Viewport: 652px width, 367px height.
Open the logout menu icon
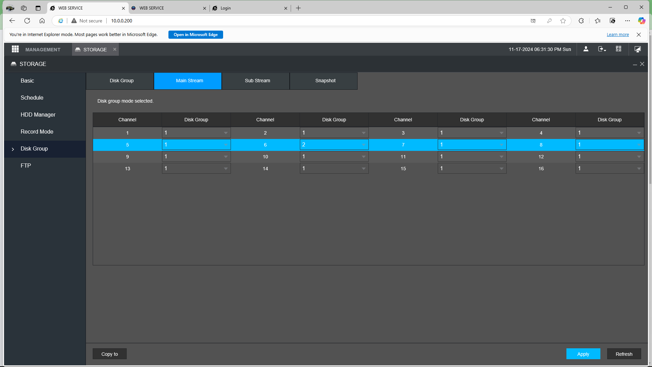[x=602, y=49]
